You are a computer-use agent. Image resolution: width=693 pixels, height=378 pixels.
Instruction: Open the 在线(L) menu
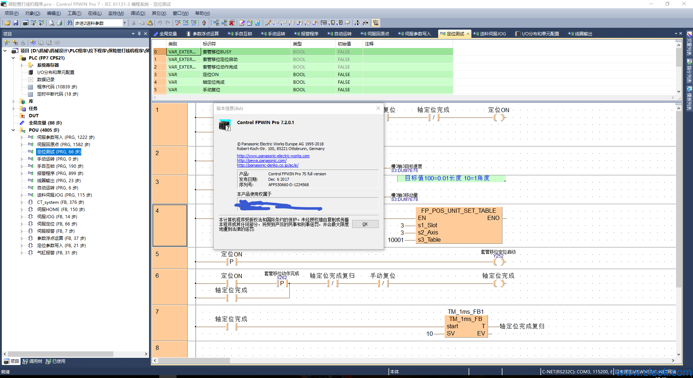[95, 13]
